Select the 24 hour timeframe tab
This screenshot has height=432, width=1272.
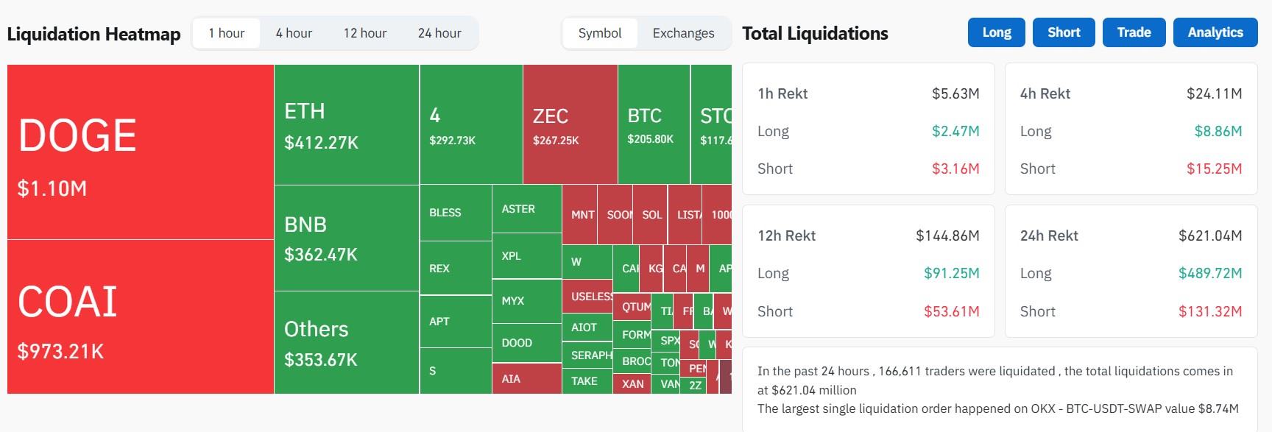tap(439, 33)
